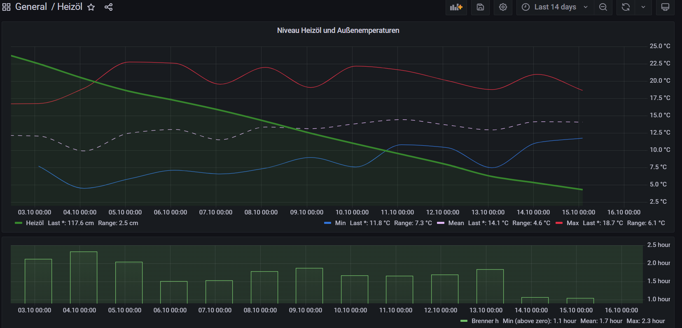This screenshot has height=328, width=682.
Task: Click 'Mean: 1.7 hour' legend value
Action: (601, 321)
